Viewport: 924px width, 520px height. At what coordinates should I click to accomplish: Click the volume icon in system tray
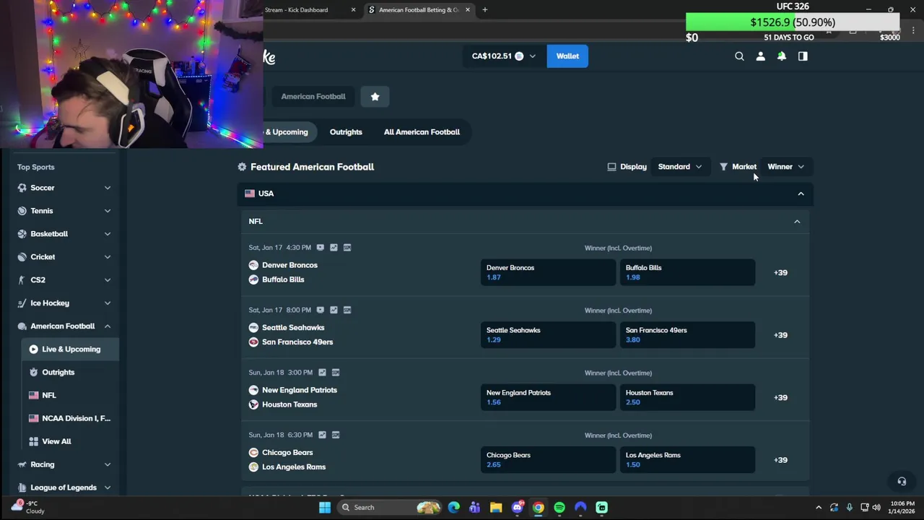[x=876, y=508]
